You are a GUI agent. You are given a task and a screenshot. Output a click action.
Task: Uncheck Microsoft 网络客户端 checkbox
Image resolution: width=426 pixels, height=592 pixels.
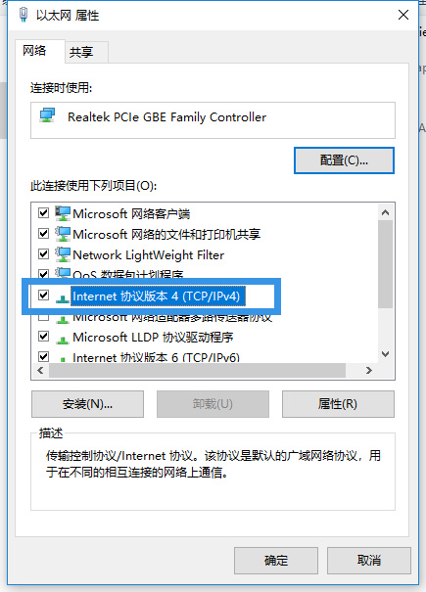click(x=44, y=213)
